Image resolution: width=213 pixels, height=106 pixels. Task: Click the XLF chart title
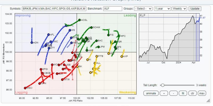click(142, 15)
